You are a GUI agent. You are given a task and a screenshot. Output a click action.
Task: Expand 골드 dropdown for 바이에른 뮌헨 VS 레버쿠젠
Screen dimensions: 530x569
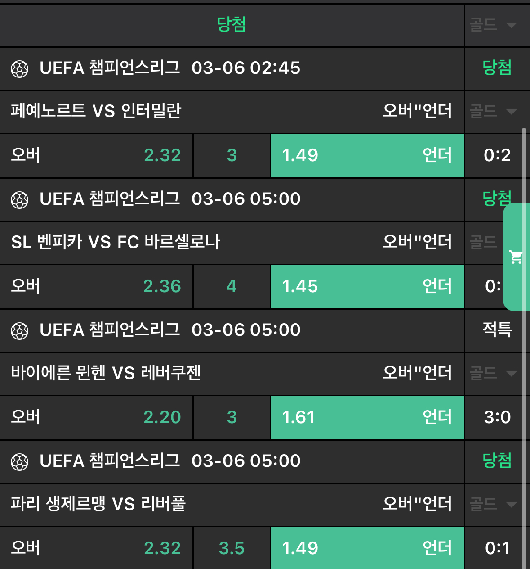[493, 373]
